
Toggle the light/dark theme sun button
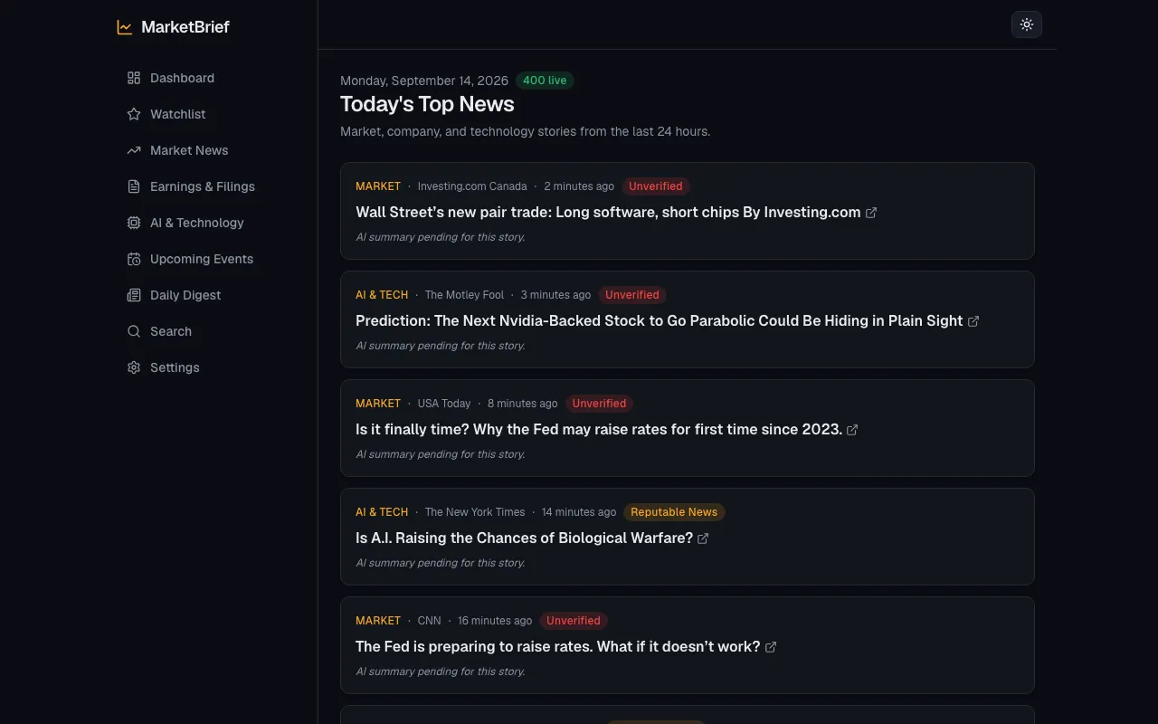tap(1027, 24)
